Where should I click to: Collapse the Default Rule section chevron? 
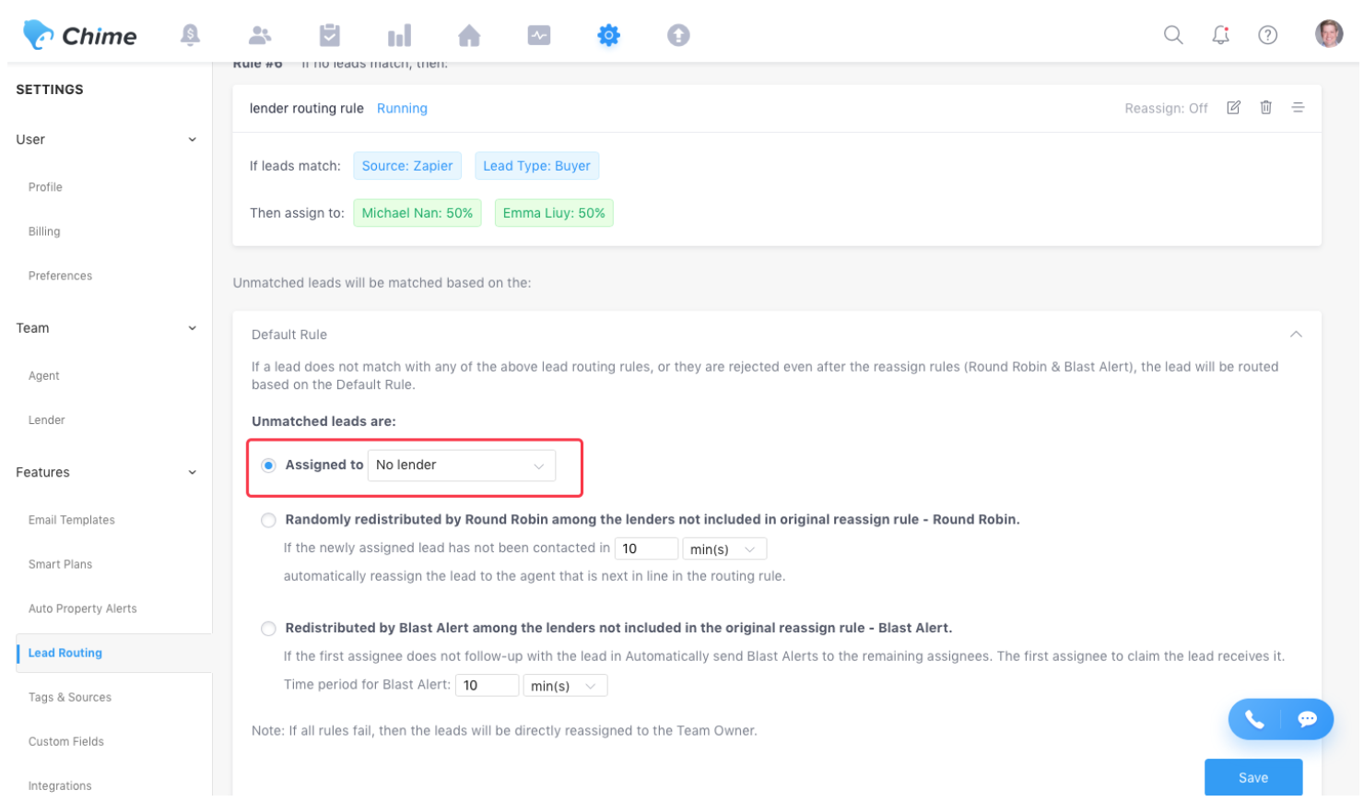click(x=1296, y=335)
